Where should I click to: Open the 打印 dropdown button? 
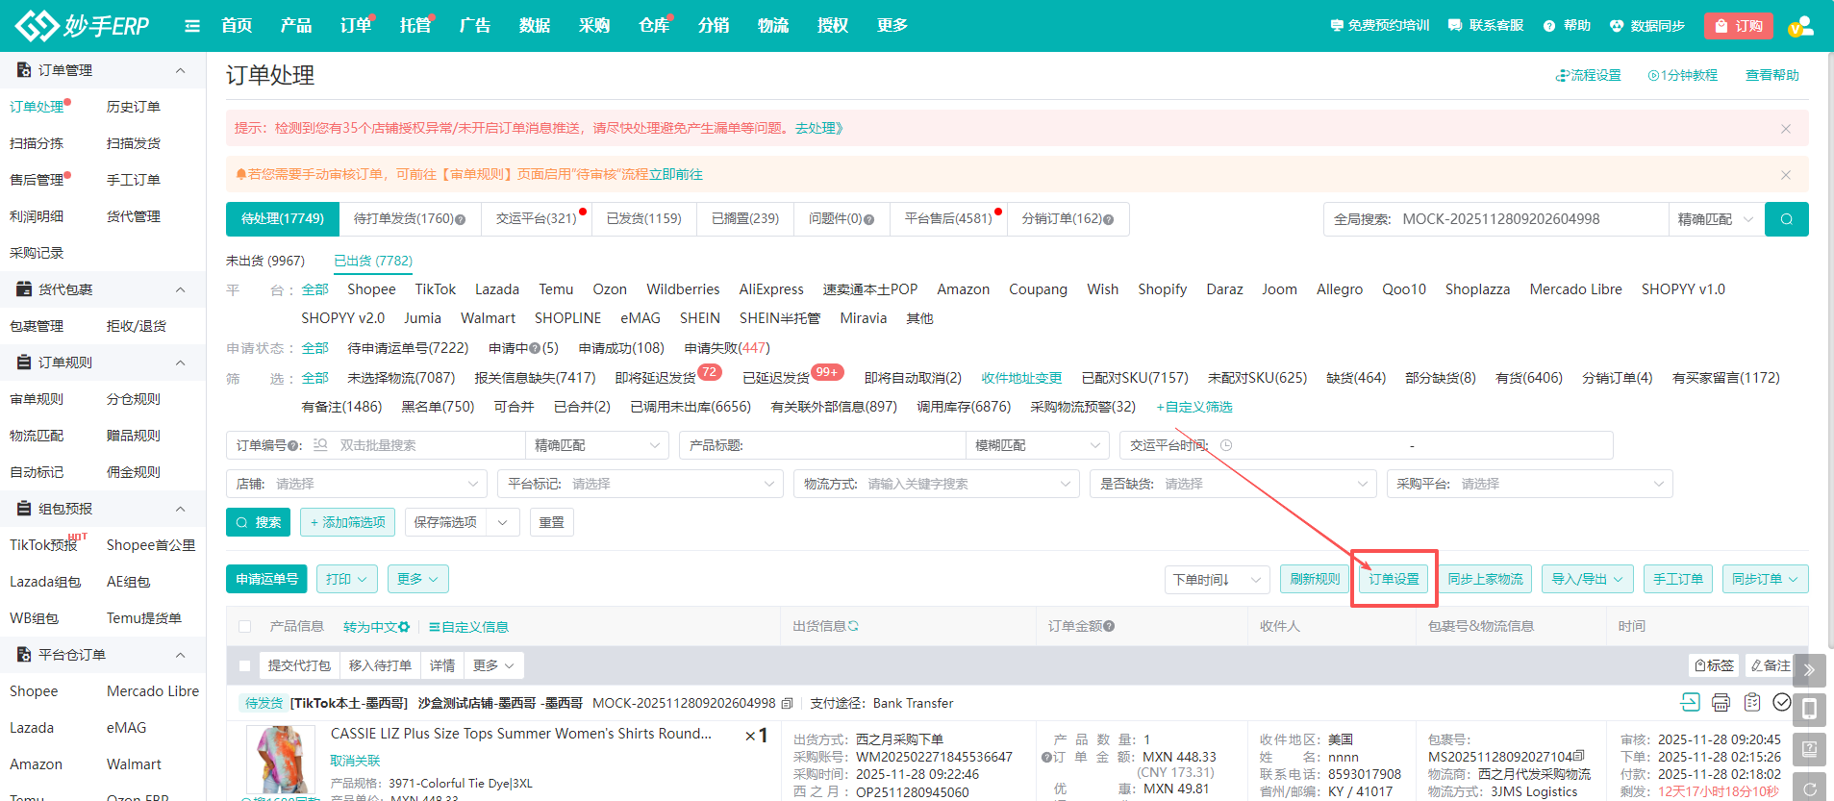[346, 579]
